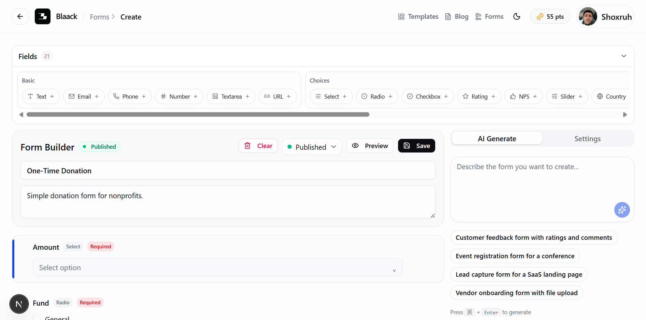Save the form
Image resolution: width=646 pixels, height=320 pixels.
416,146
